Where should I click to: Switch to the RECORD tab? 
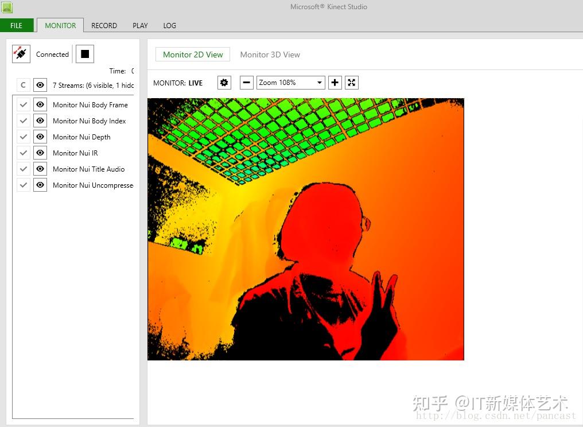click(x=104, y=25)
